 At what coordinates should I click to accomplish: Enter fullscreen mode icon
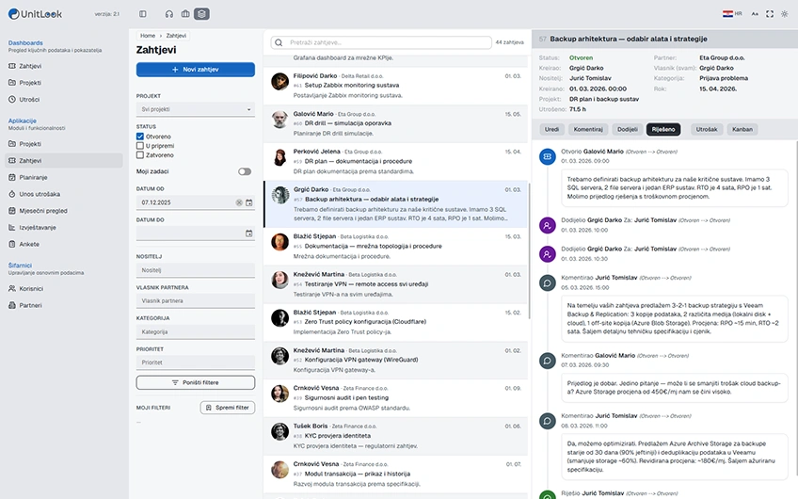pos(770,14)
